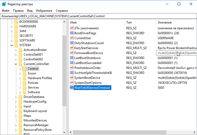This screenshot has width=197, height=135.
Task: Select the Input key
Action: pyautogui.click(x=27, y=106)
